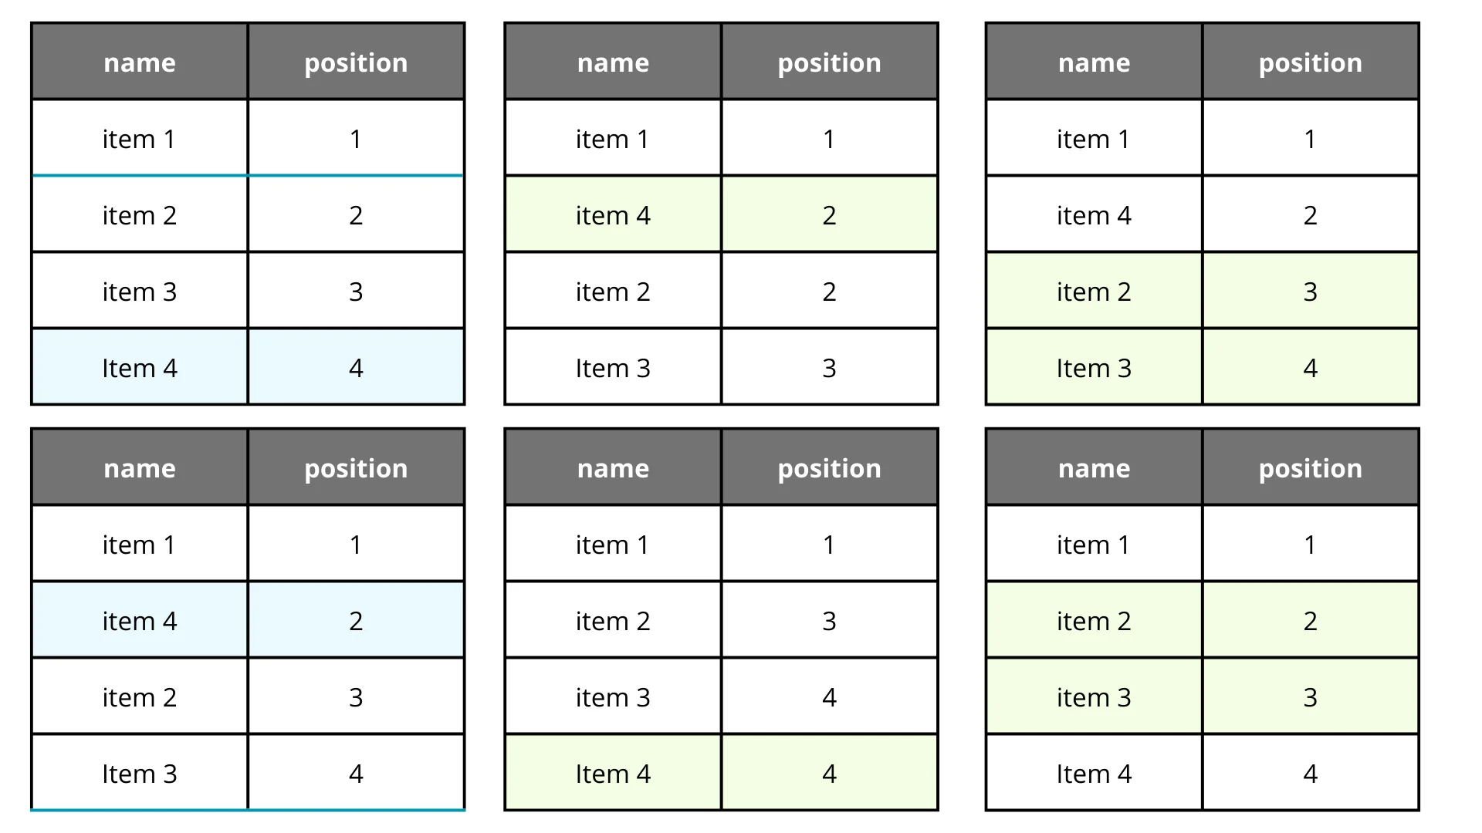
Task: Click green "item 4" cell beside position 2
Action: (x=613, y=215)
